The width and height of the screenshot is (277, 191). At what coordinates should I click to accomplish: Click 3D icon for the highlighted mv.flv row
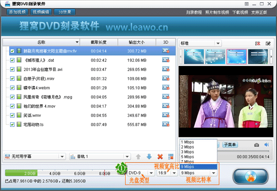pyautogui.click(x=166, y=51)
